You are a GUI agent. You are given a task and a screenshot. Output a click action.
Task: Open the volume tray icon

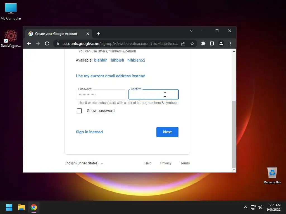[x=260, y=207]
